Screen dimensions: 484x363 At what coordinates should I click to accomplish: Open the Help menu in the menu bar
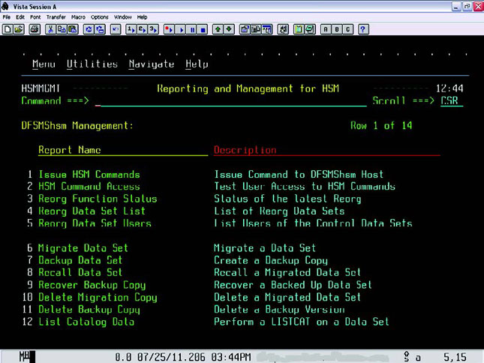tap(142, 17)
